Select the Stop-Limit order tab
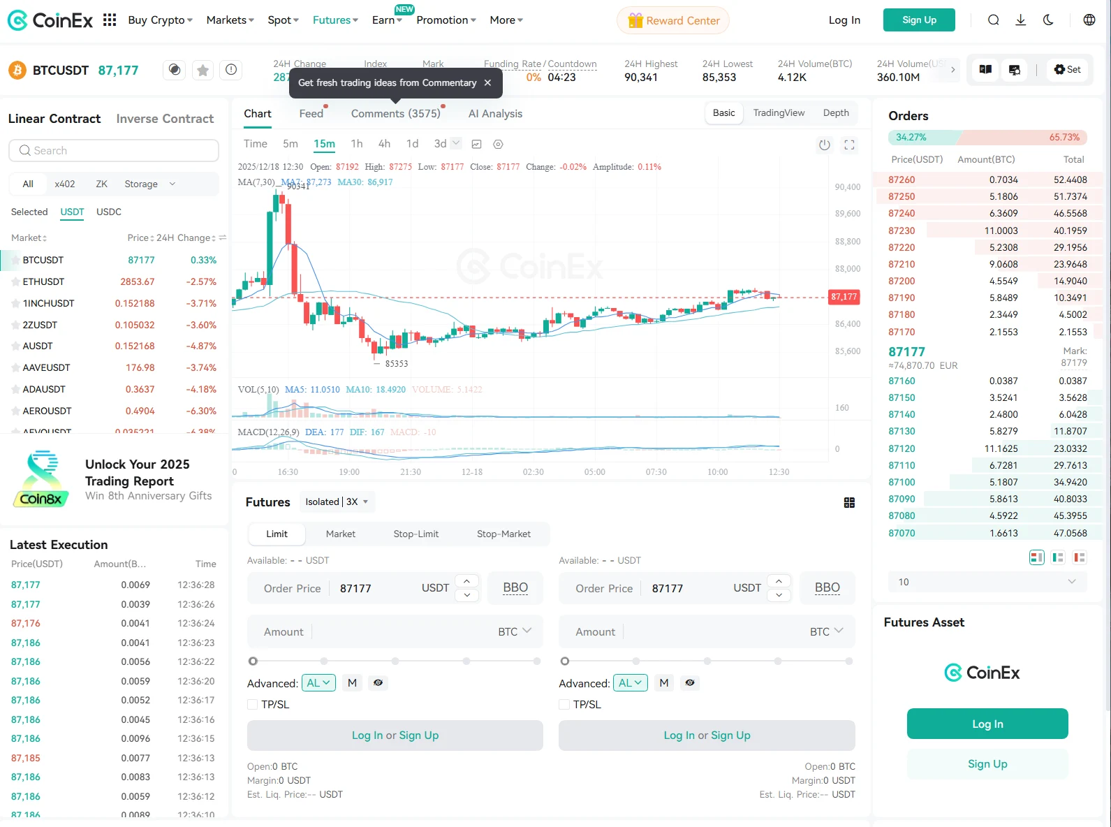Viewport: 1111px width, 827px height. (x=415, y=534)
